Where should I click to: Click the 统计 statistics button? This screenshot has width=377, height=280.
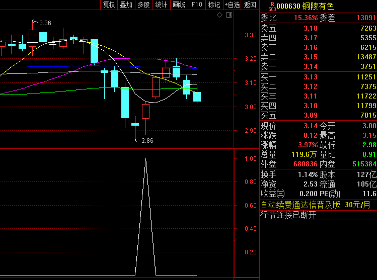pos(161,5)
